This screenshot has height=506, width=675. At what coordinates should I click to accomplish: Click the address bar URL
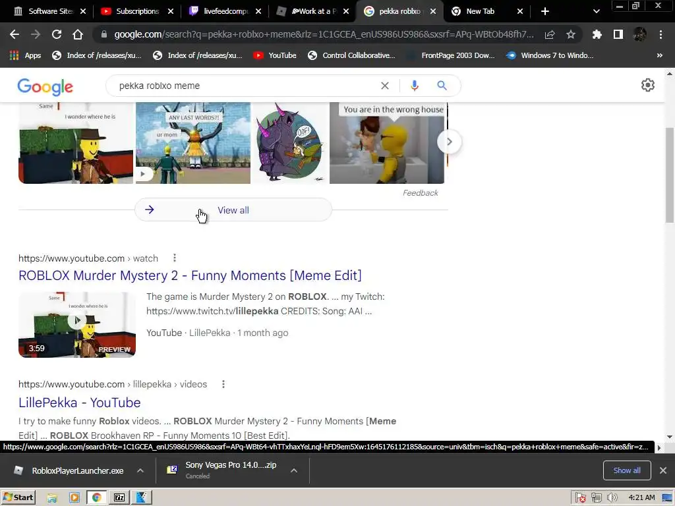(x=324, y=34)
